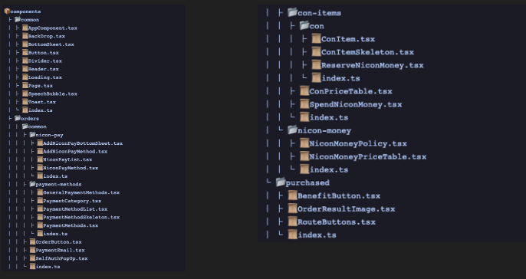Click the folder icon beside con-items

pyautogui.click(x=293, y=13)
